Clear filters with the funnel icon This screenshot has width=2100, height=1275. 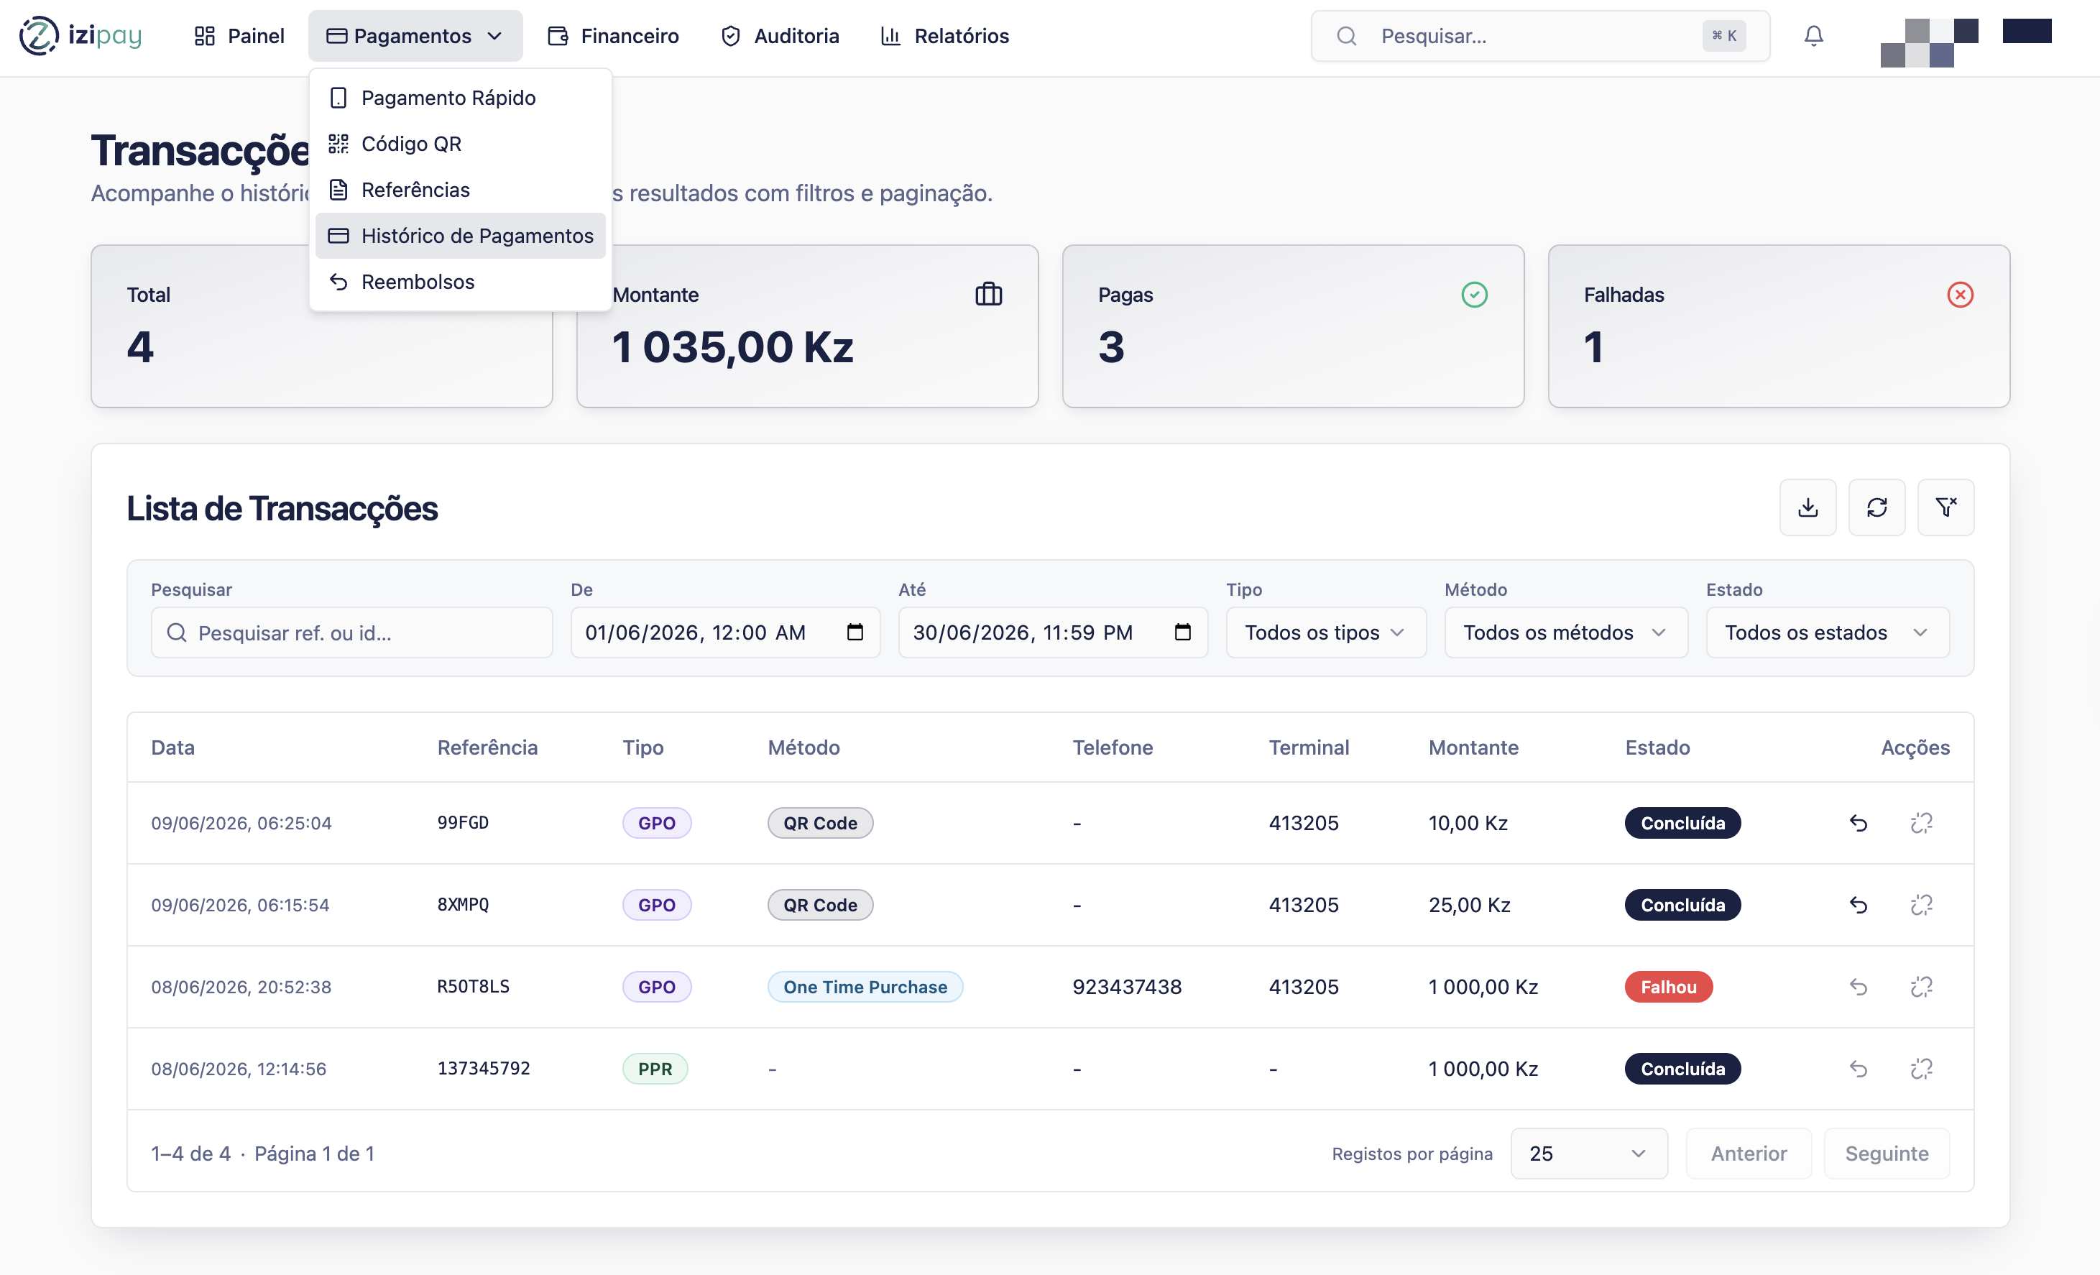coord(1945,508)
